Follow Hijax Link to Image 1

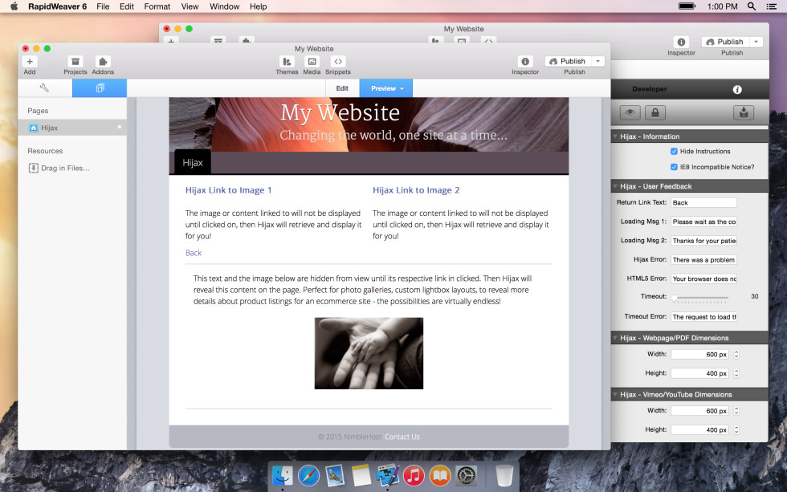point(228,190)
